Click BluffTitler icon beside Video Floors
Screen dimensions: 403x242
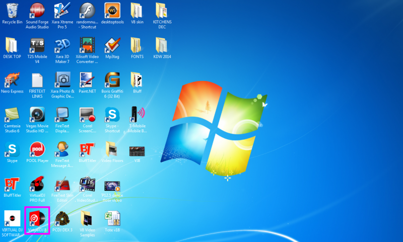click(87, 149)
